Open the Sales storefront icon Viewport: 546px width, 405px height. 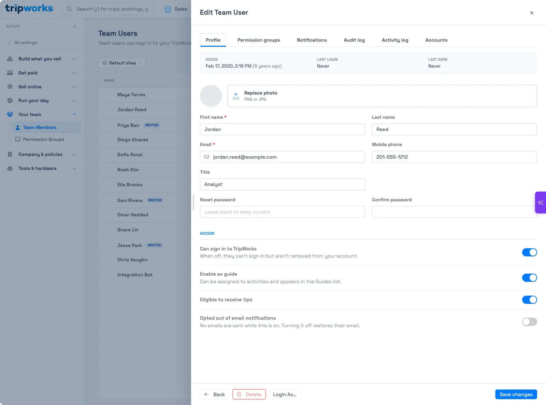[168, 9]
